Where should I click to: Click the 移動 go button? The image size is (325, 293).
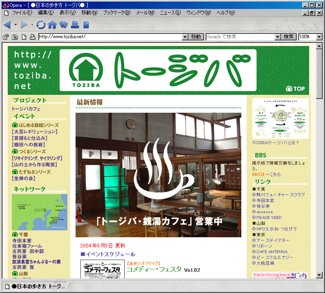pos(196,37)
